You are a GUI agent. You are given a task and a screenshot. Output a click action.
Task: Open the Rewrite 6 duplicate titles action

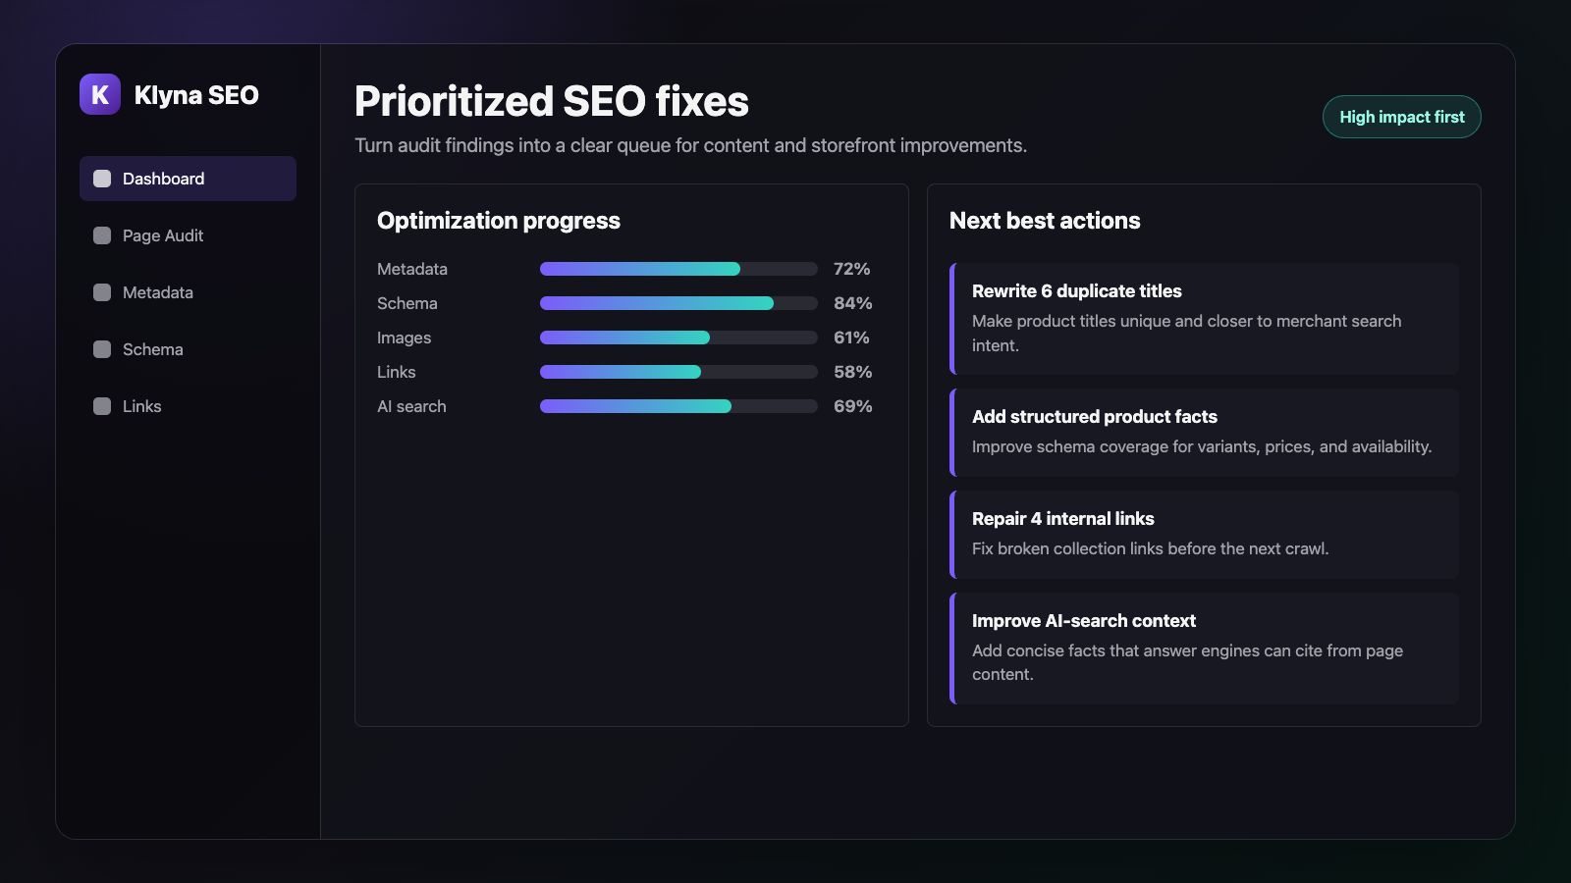click(x=1204, y=319)
